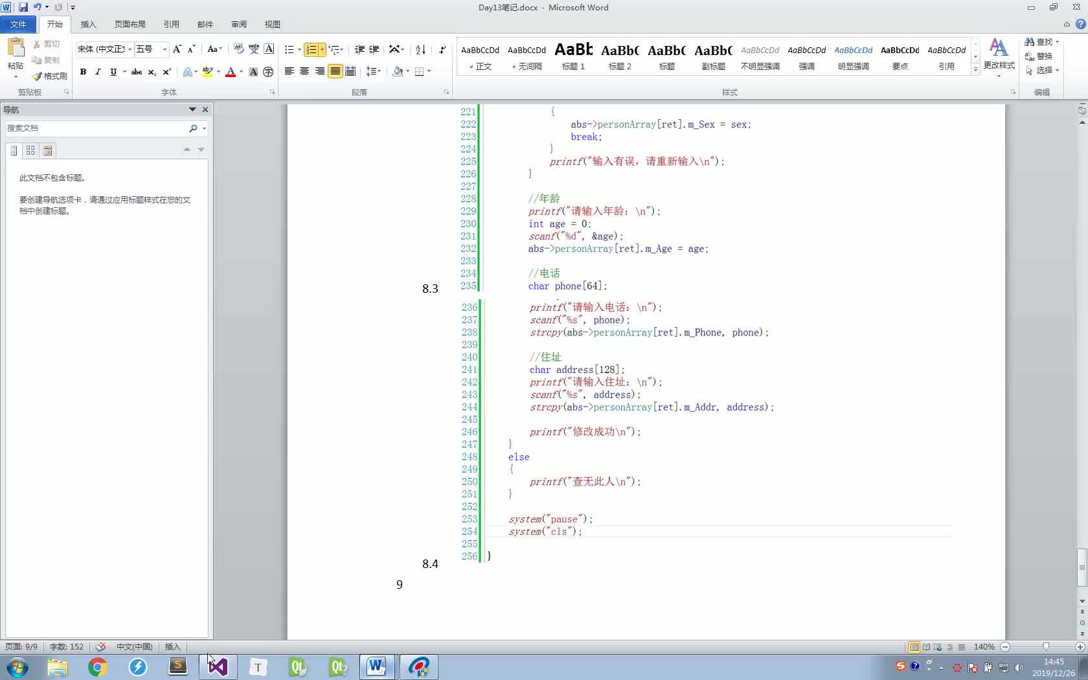Switch to Print Layout view

pyautogui.click(x=914, y=647)
